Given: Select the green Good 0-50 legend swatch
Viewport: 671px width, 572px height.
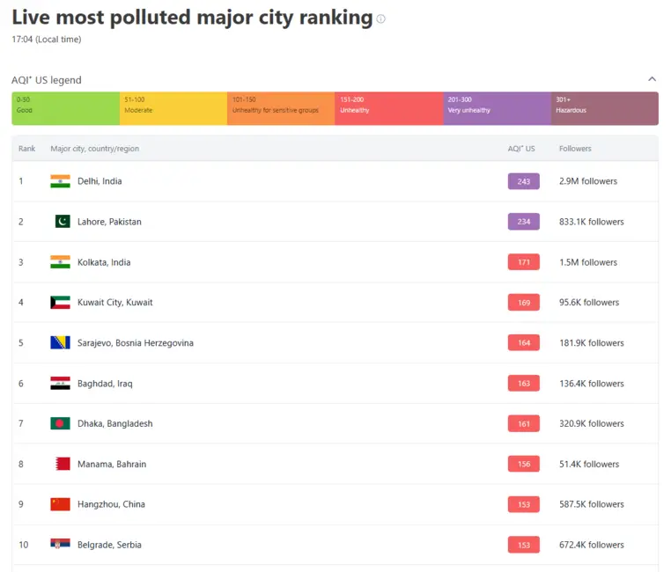Looking at the screenshot, I should pos(65,108).
